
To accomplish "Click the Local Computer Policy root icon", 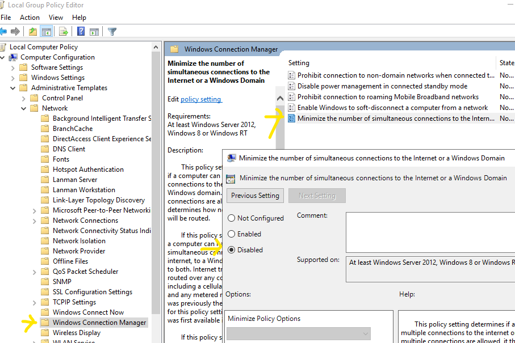I will tap(3, 47).
